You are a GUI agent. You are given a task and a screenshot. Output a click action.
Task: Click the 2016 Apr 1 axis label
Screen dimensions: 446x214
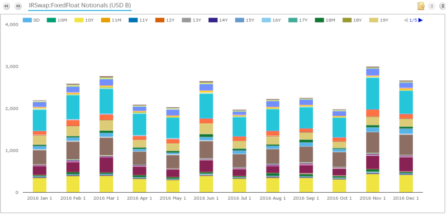(139, 198)
